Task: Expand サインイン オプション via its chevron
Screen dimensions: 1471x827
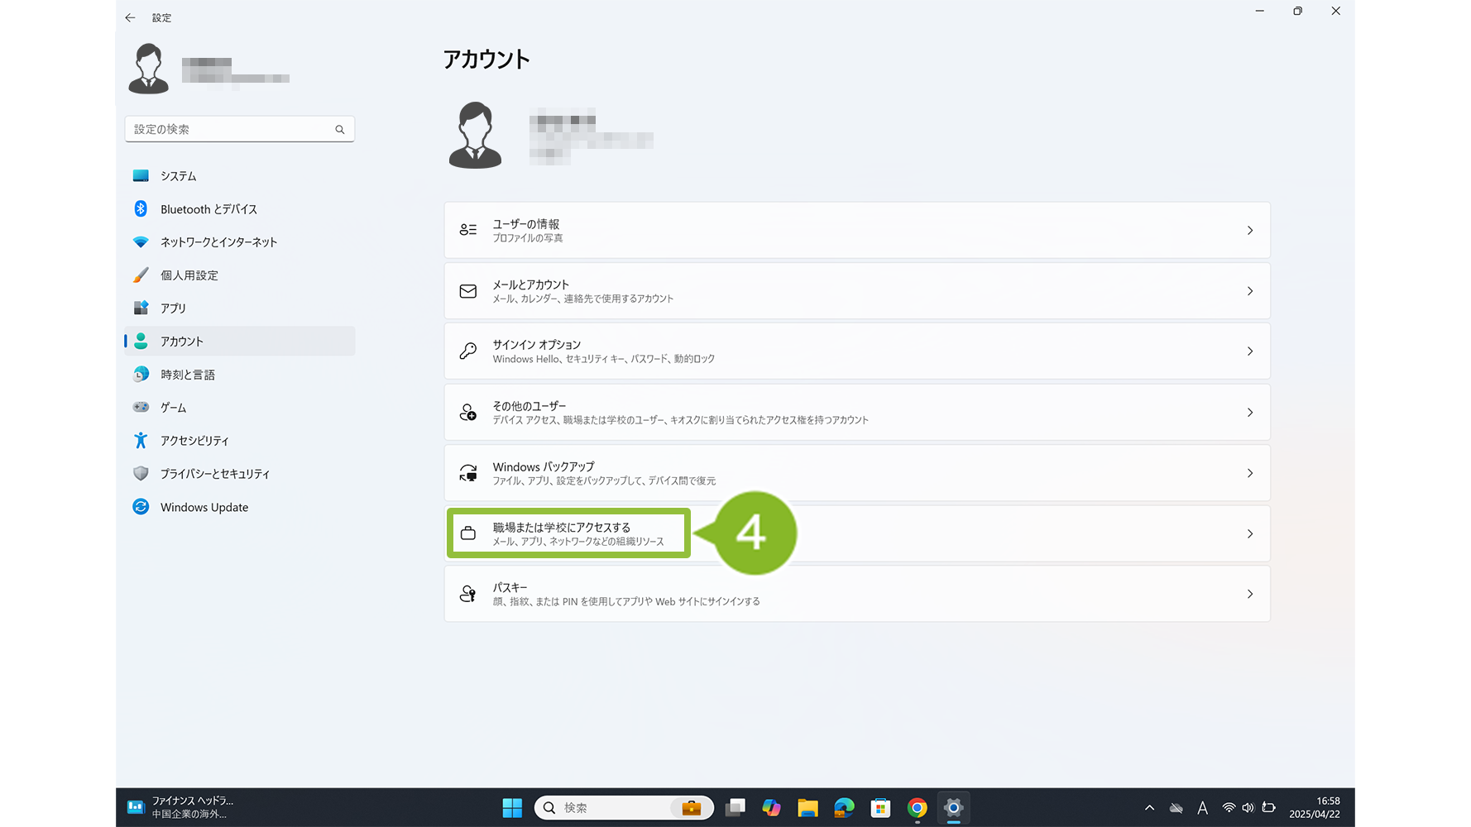Action: pos(1250,351)
